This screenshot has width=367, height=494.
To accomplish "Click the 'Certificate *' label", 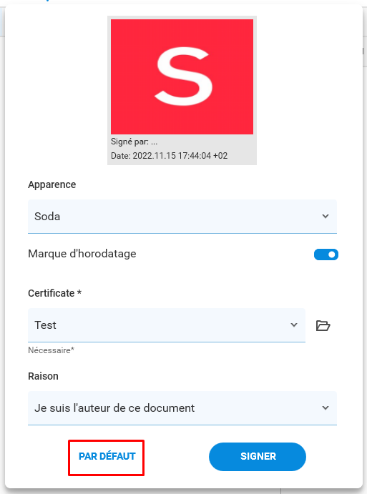I will 55,293.
